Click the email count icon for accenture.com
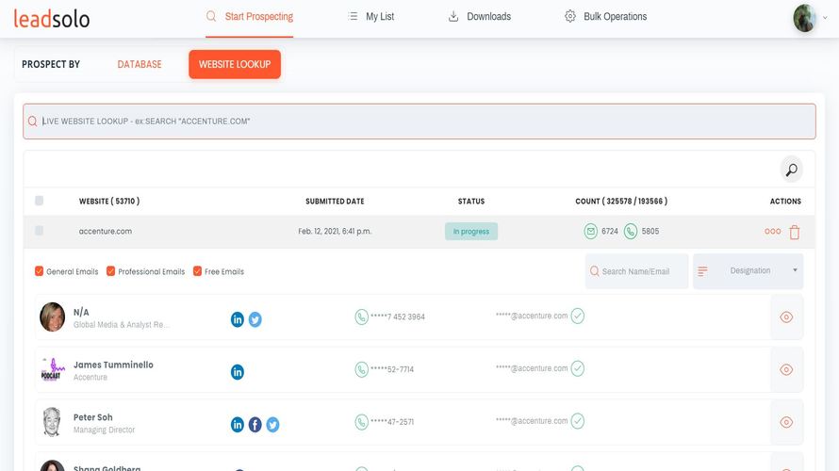The height and width of the screenshot is (471, 839). pos(591,232)
